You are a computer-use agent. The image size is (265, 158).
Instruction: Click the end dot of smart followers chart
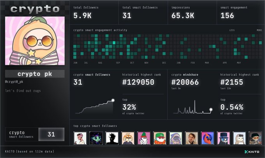[x=113, y=101]
